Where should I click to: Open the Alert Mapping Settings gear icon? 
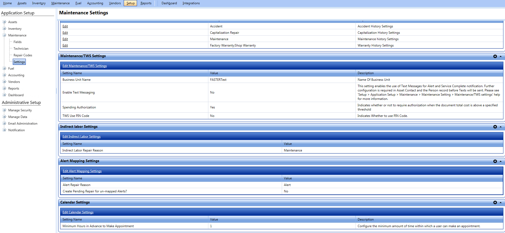(495, 161)
